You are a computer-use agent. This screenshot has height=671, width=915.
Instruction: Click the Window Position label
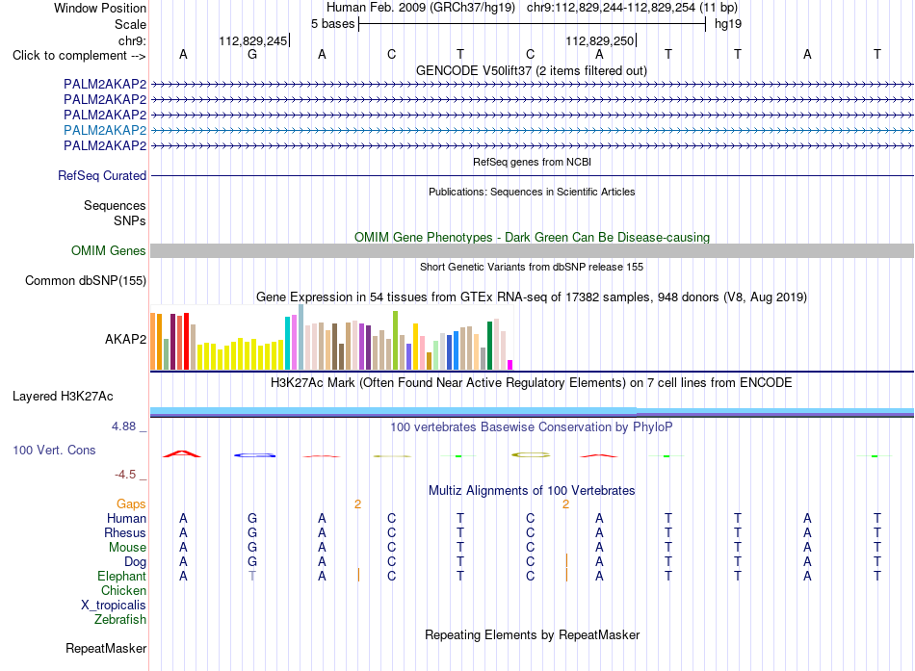coord(100,8)
